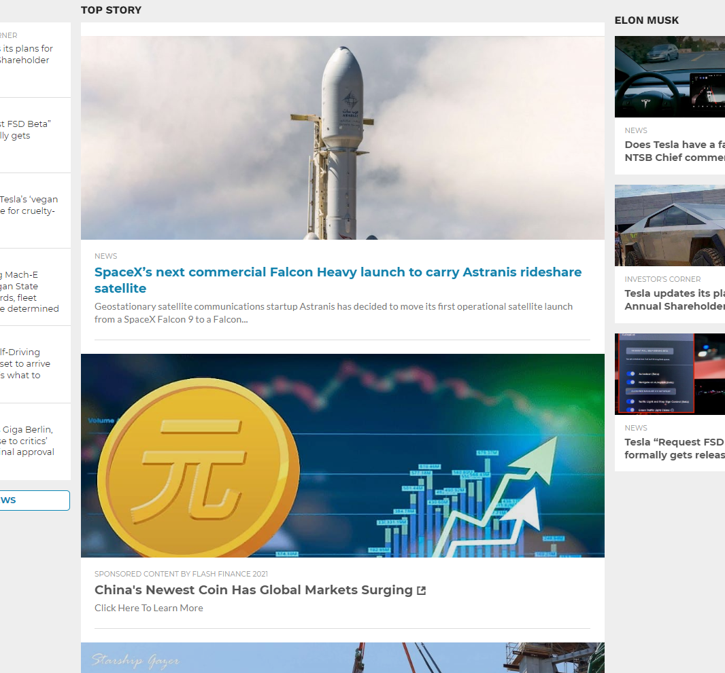Open Tesla updates Annual Shareholder article in sidebar
Viewport: 725px width, 673px height.
675,299
